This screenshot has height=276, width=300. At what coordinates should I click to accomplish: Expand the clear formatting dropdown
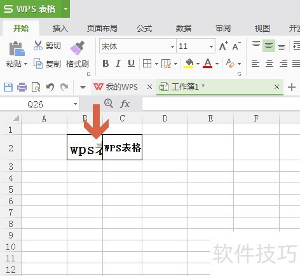pos(239,64)
